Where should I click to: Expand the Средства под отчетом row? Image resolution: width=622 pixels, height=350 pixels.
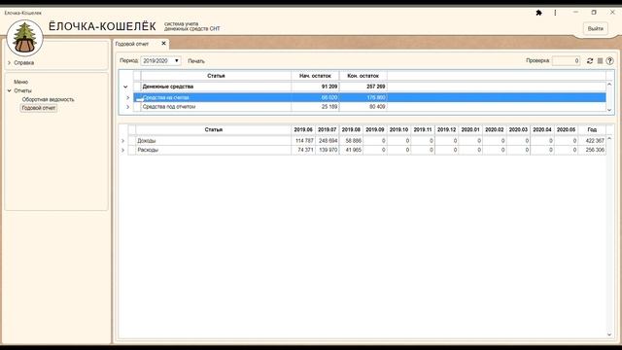(x=127, y=107)
